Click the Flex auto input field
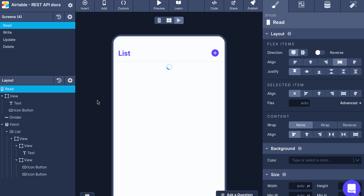This screenshot has height=196, width=364. coord(299,103)
